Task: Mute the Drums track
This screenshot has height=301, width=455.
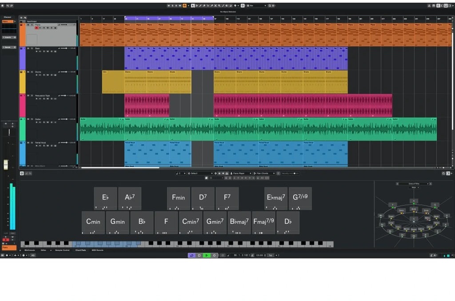Action: pos(28,72)
